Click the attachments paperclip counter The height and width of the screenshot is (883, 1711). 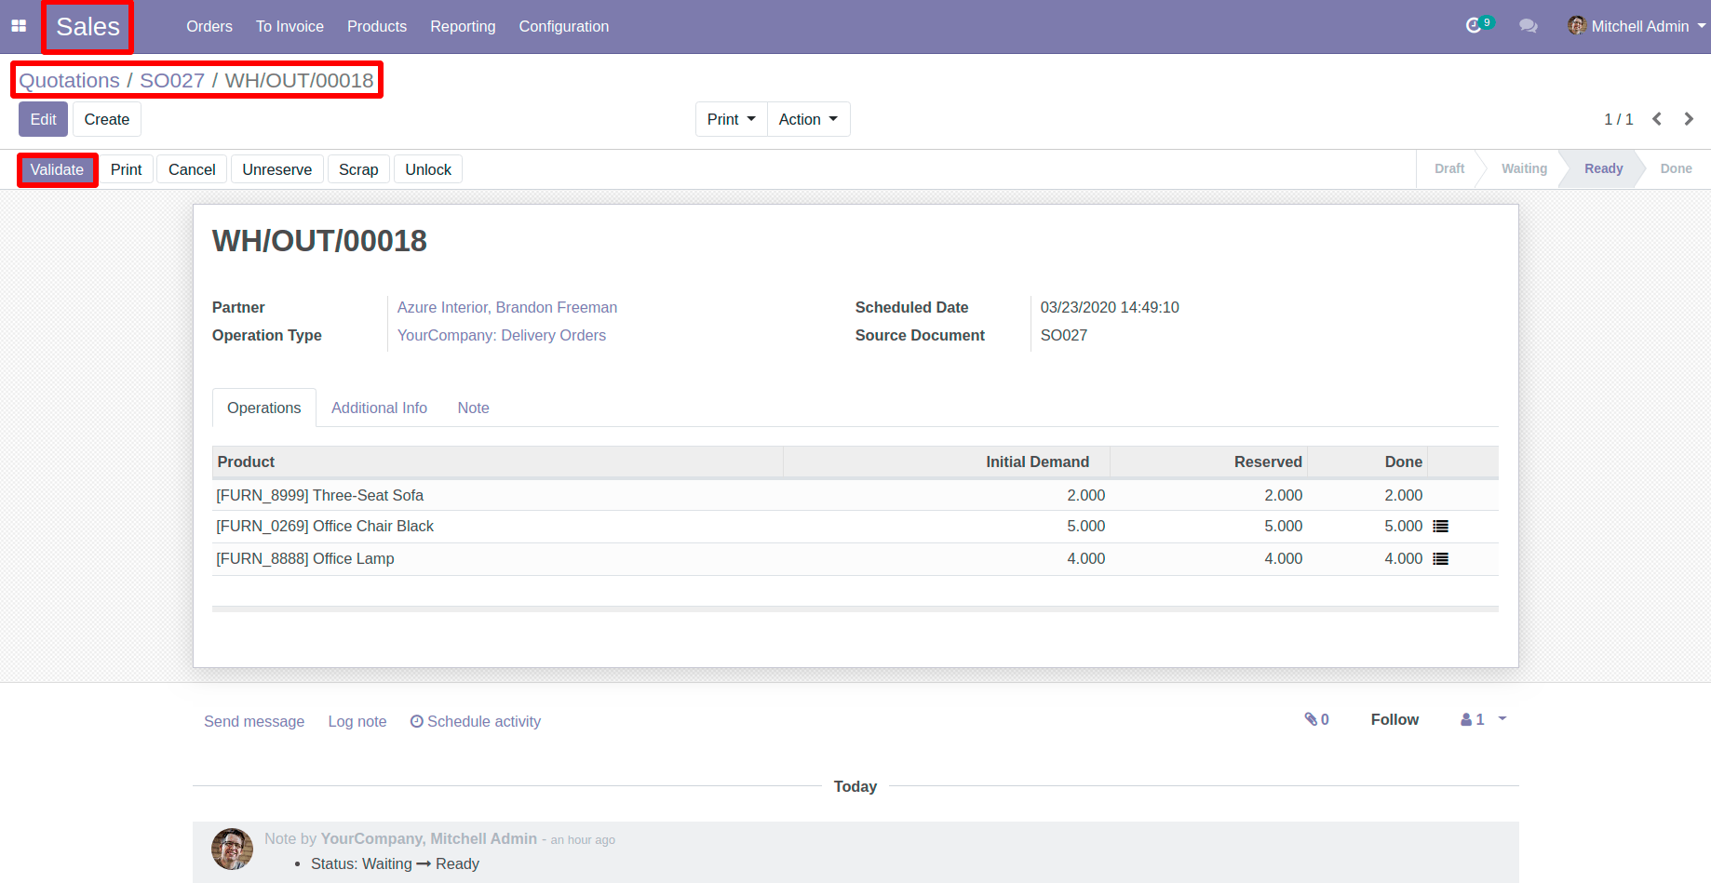(x=1316, y=719)
